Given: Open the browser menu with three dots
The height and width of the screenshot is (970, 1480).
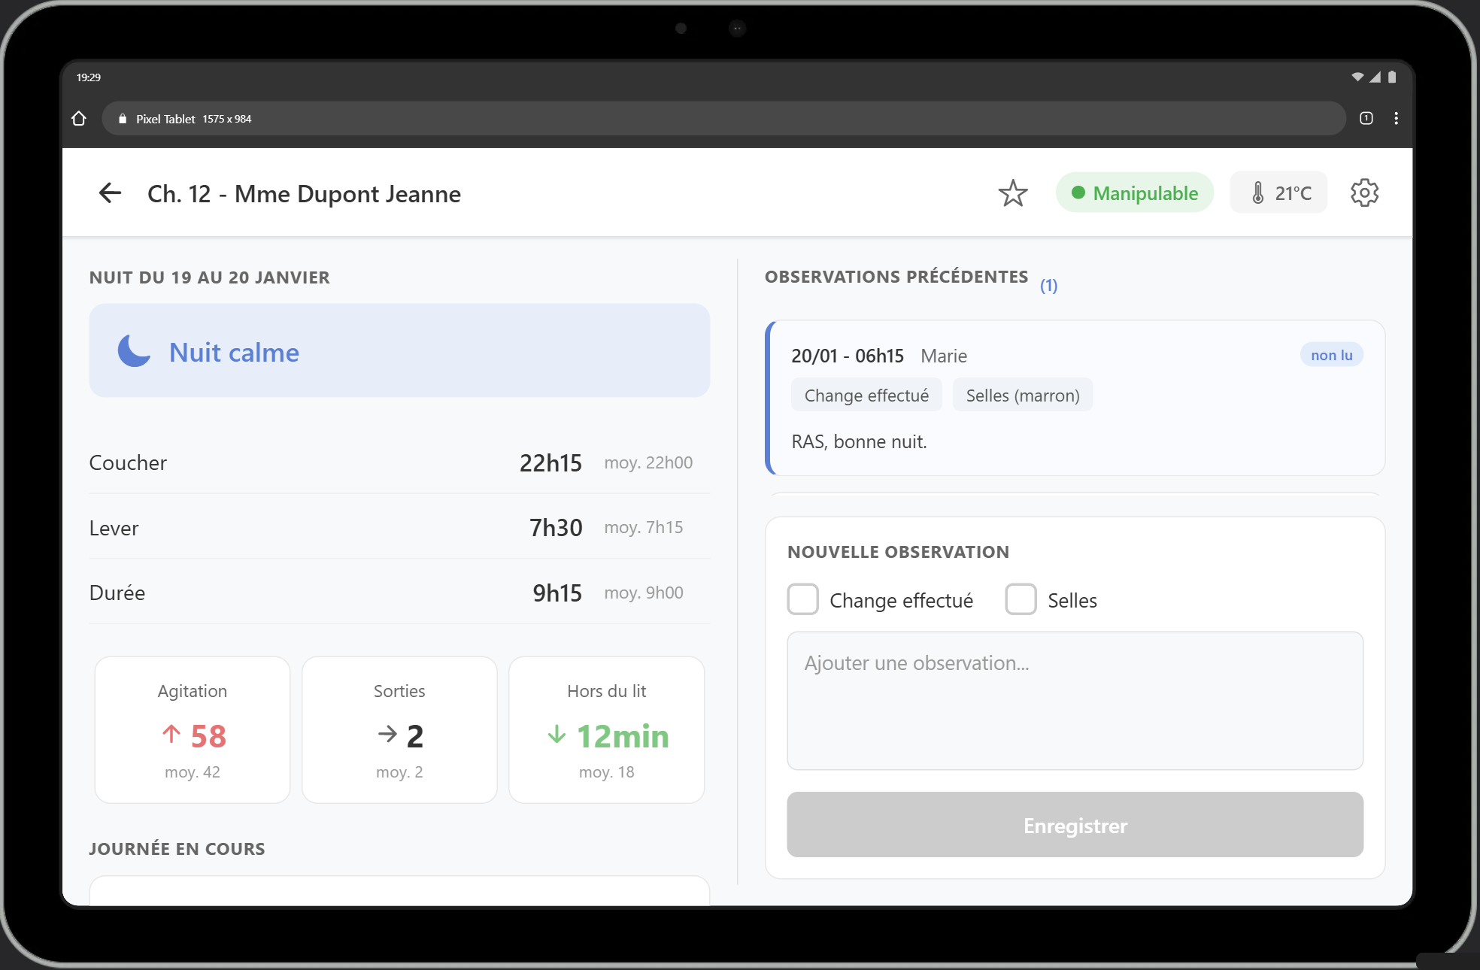Looking at the screenshot, I should (x=1397, y=118).
